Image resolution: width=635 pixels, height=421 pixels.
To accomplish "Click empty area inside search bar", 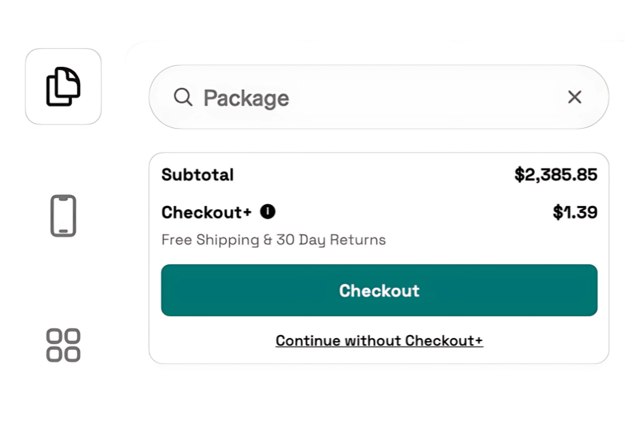I will (x=425, y=97).
